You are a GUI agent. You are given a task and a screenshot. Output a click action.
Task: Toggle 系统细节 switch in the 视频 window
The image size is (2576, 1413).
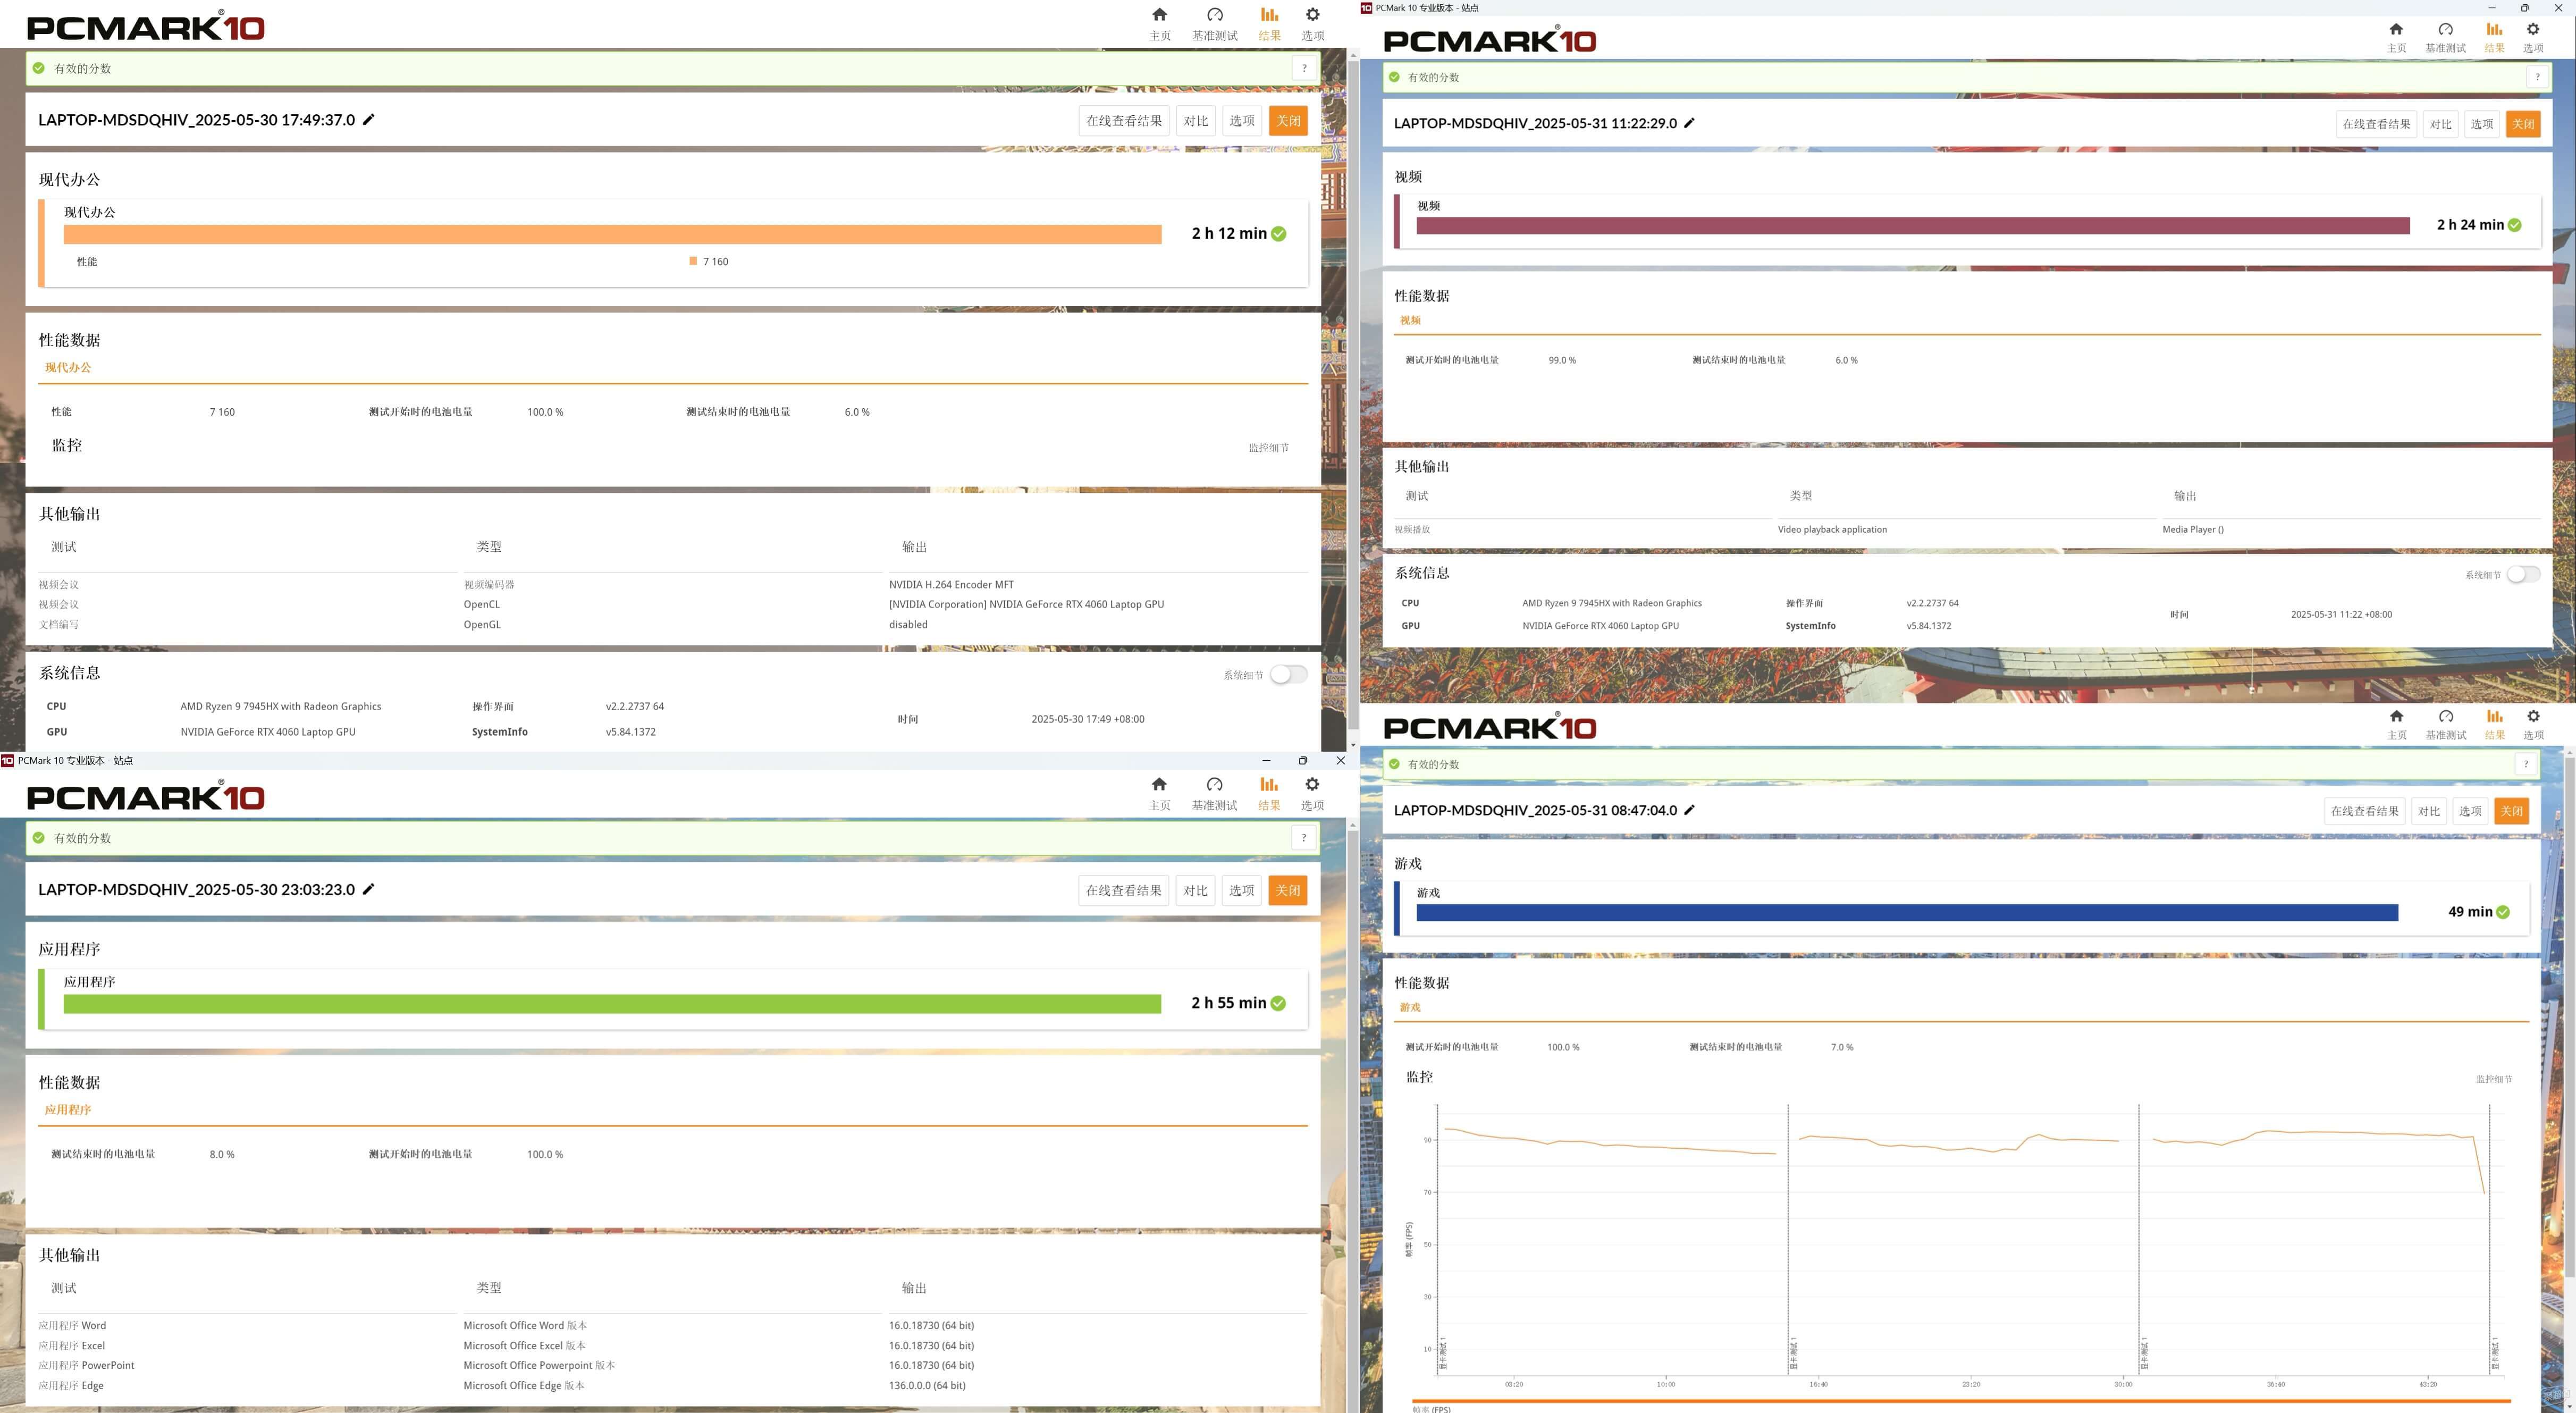coord(2523,574)
